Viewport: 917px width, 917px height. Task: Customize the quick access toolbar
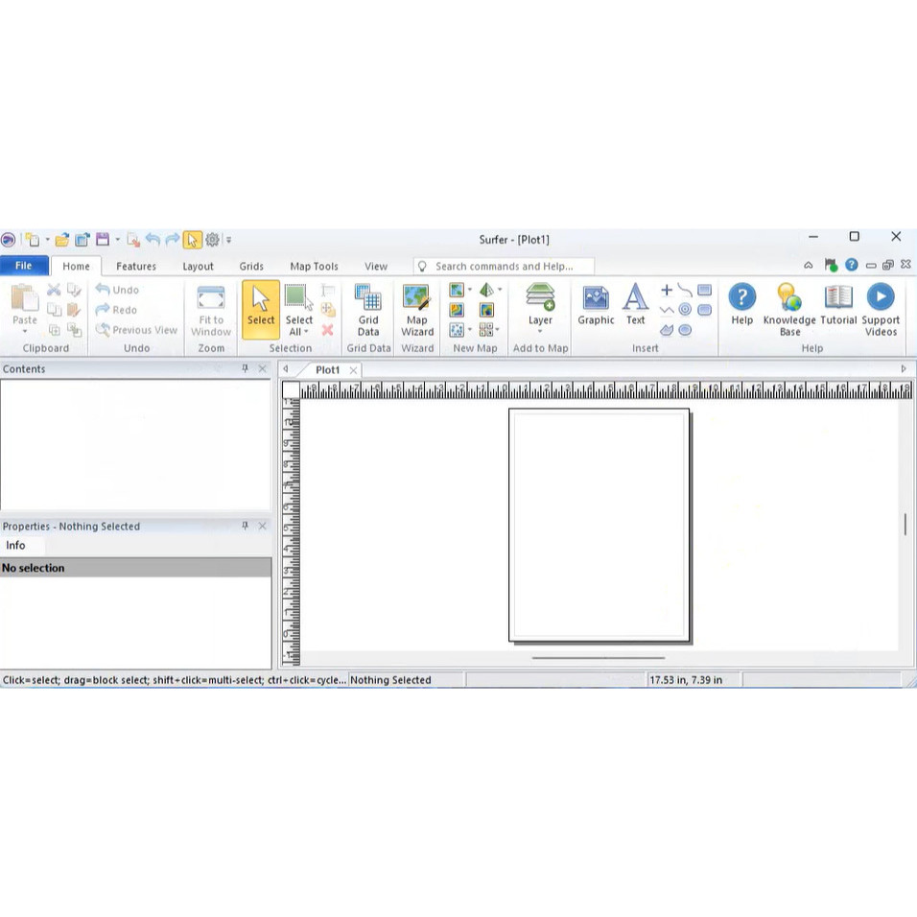pyautogui.click(x=228, y=240)
